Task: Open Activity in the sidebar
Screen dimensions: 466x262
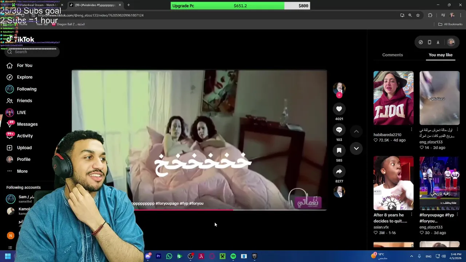Action: click(25, 136)
